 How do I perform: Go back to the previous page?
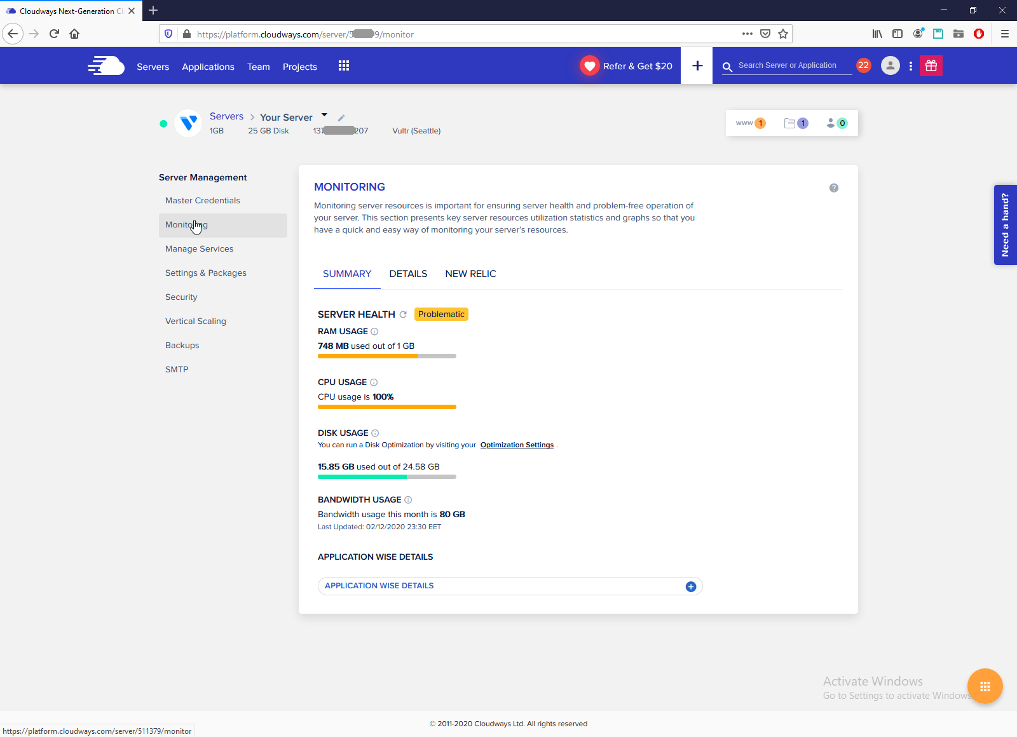(x=13, y=34)
